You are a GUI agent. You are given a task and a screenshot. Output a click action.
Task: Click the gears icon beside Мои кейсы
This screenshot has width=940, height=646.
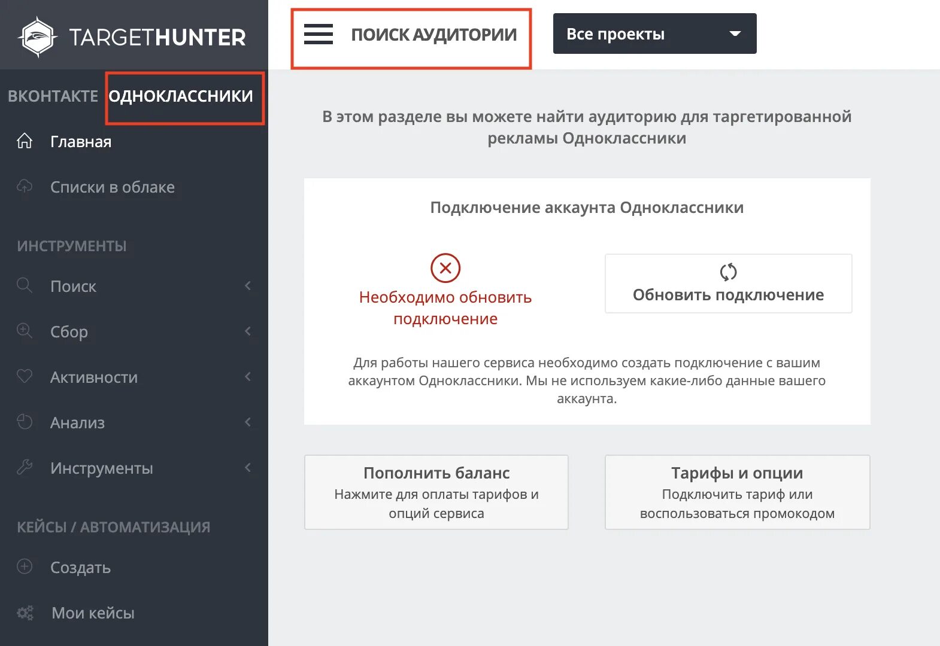coord(25,613)
